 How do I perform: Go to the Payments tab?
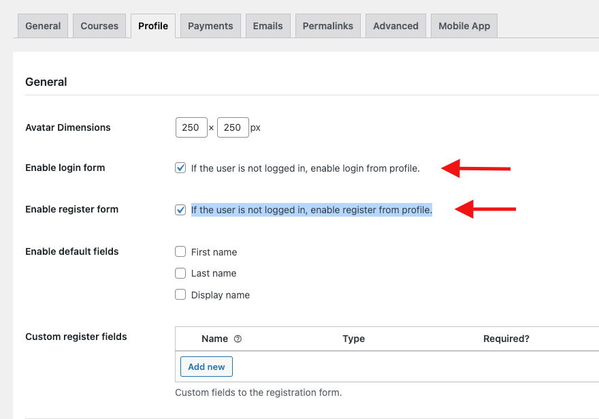tap(210, 26)
